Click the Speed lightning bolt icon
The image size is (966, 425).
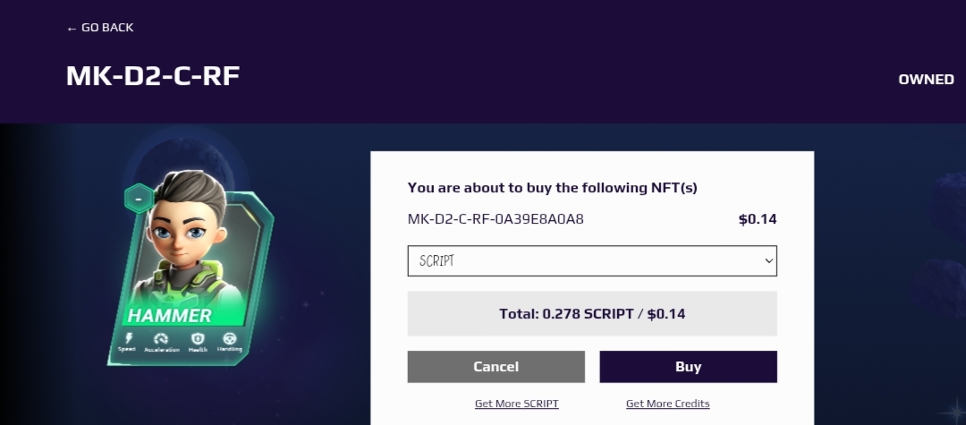[x=129, y=338]
